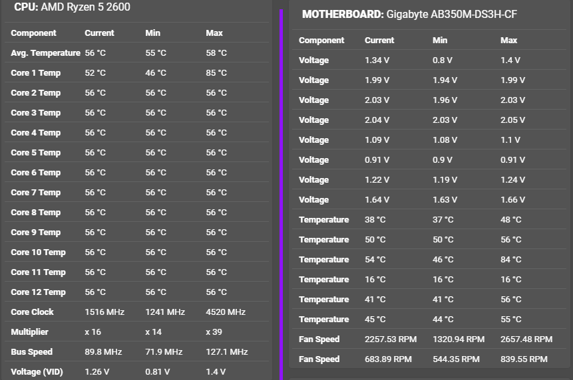The height and width of the screenshot is (380, 573).
Task: Select the 'Core 12 Temp' label
Action: pyautogui.click(x=38, y=292)
